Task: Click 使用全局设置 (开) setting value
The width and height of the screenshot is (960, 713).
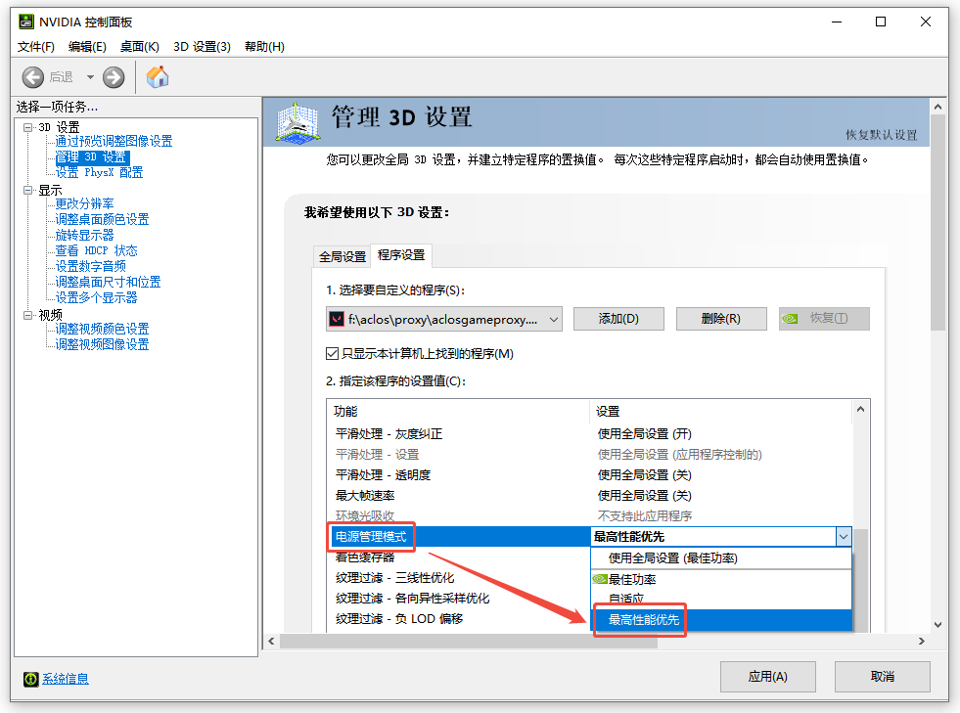Action: [644, 434]
